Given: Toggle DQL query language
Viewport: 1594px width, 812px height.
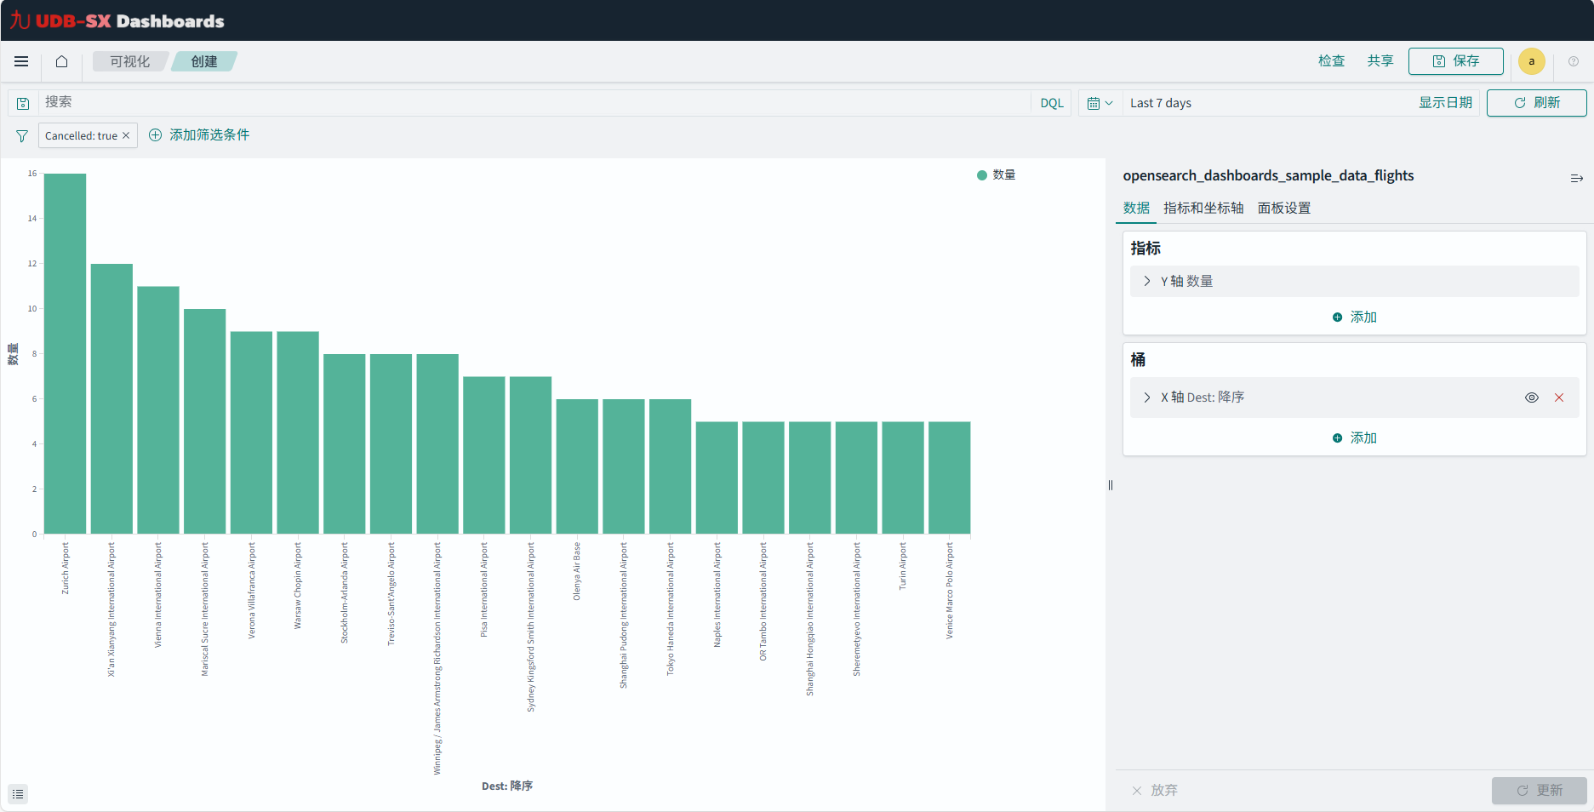Looking at the screenshot, I should [x=1052, y=103].
